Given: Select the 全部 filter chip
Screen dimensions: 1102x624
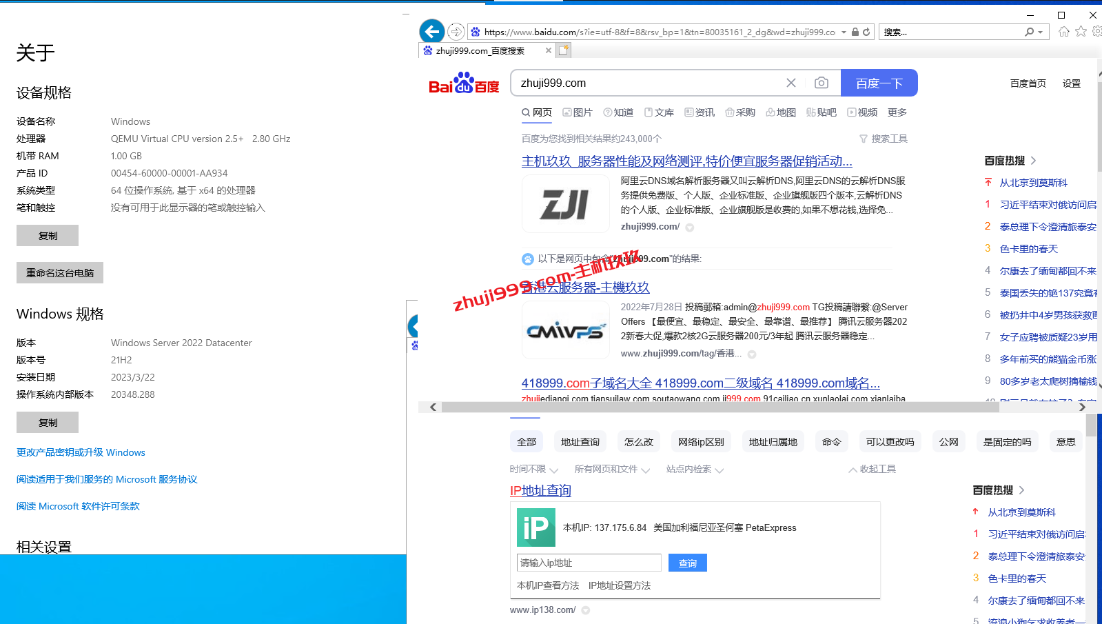Looking at the screenshot, I should click(527, 442).
